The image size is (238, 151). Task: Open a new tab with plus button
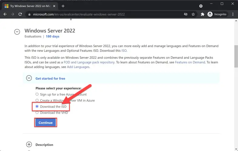pos(63,6)
